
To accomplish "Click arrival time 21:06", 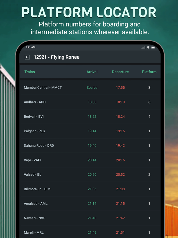I will [x=92, y=189].
